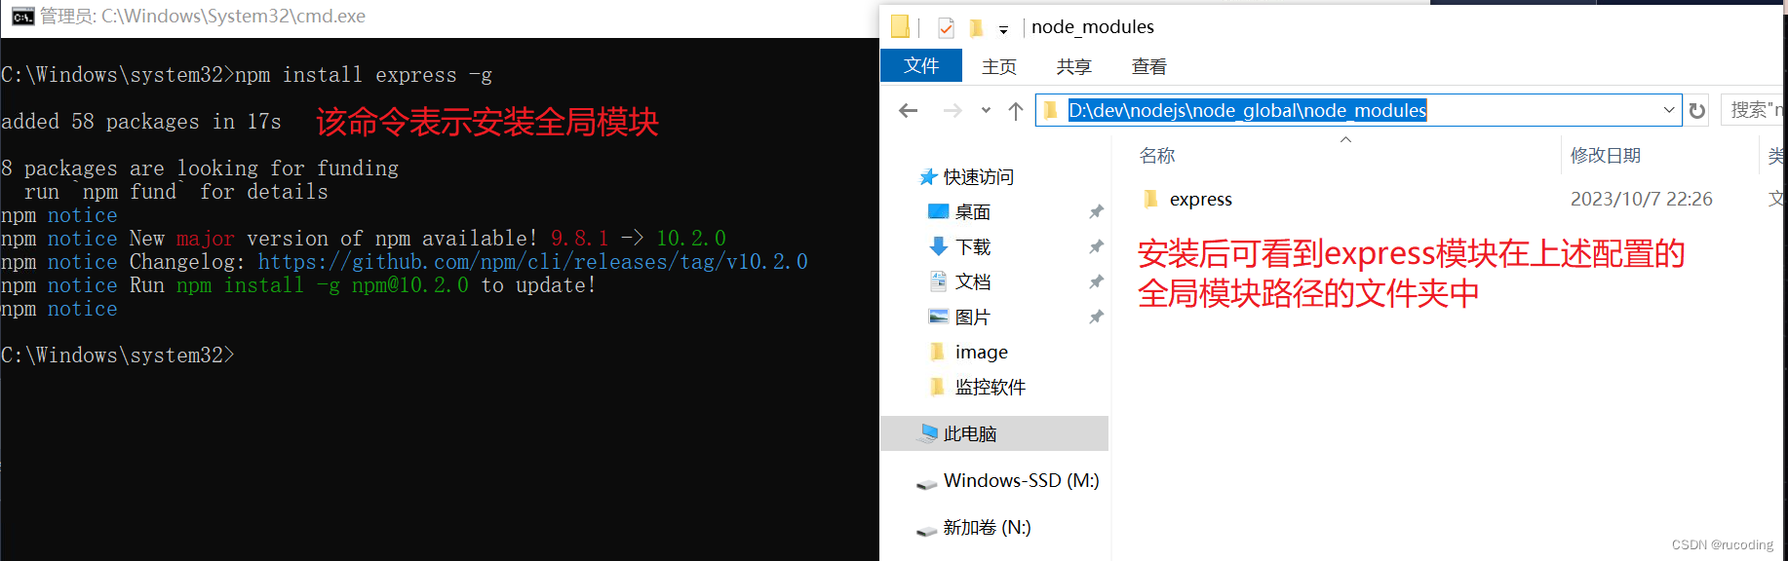Switch to the 查看 ribbon tab
Image resolution: width=1788 pixels, height=561 pixels.
[x=1149, y=66]
